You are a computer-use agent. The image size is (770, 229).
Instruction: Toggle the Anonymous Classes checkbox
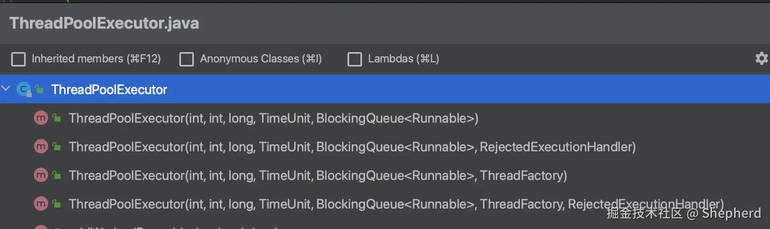187,59
